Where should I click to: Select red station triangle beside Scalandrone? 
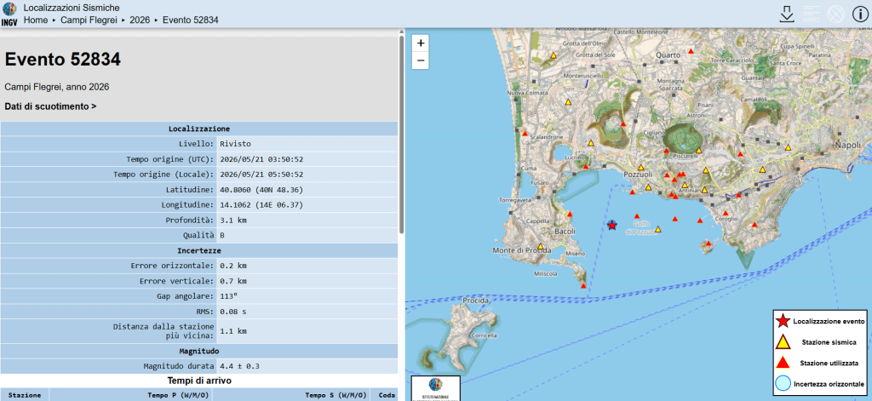pos(525,133)
